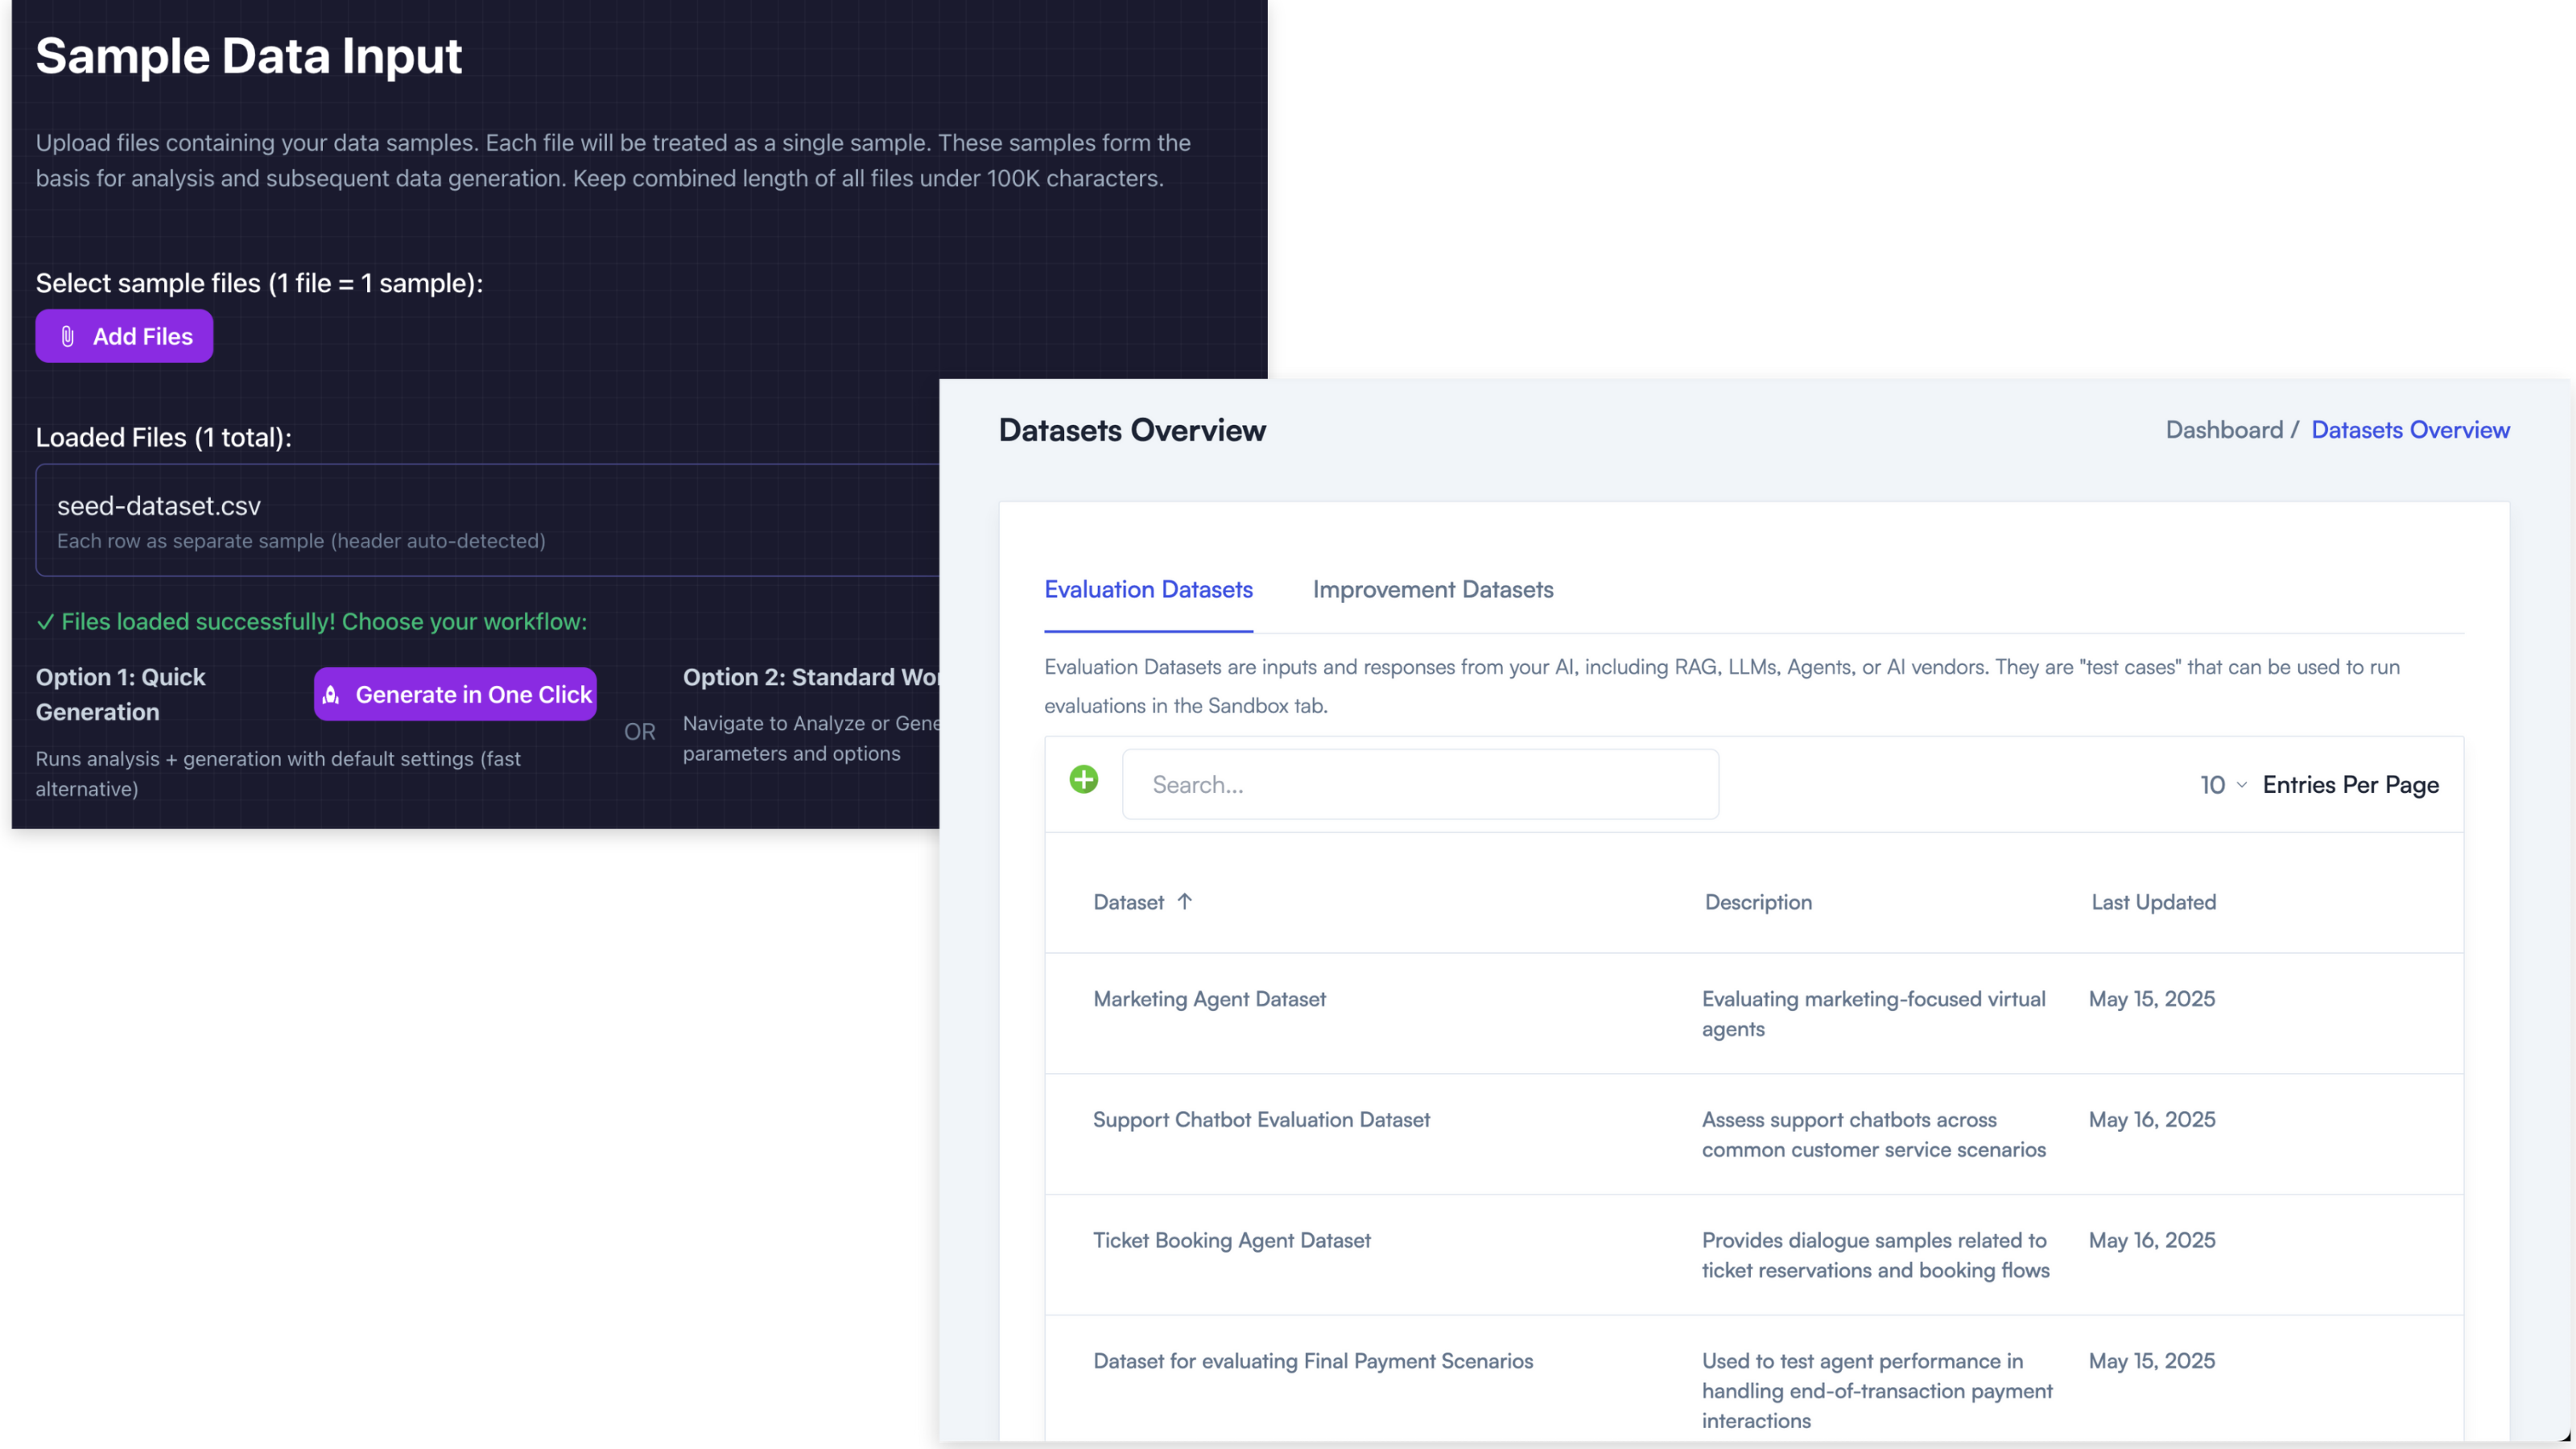Click the Datasets Overview breadcrumb link
The image size is (2576, 1449).
[2410, 429]
